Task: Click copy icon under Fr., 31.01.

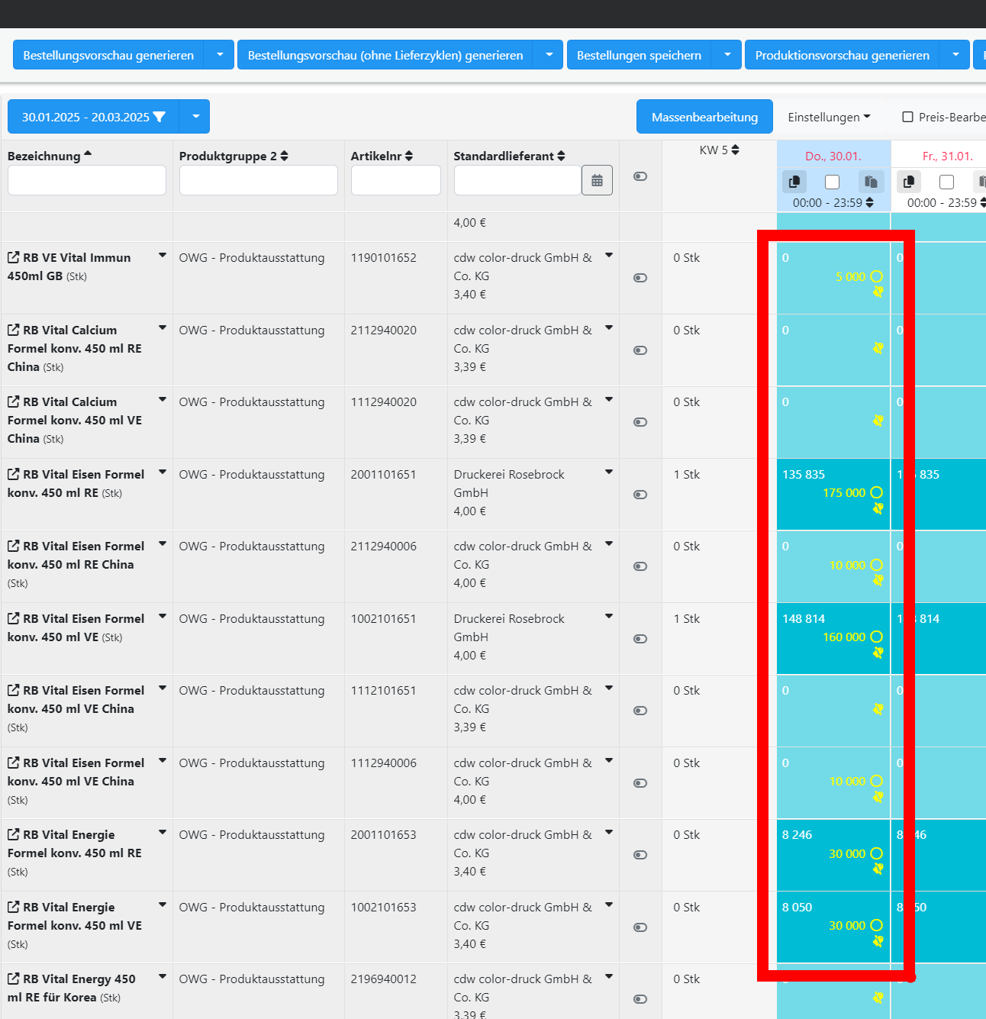Action: point(909,182)
